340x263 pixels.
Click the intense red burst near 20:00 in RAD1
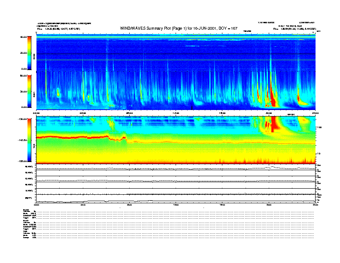pos(273,95)
